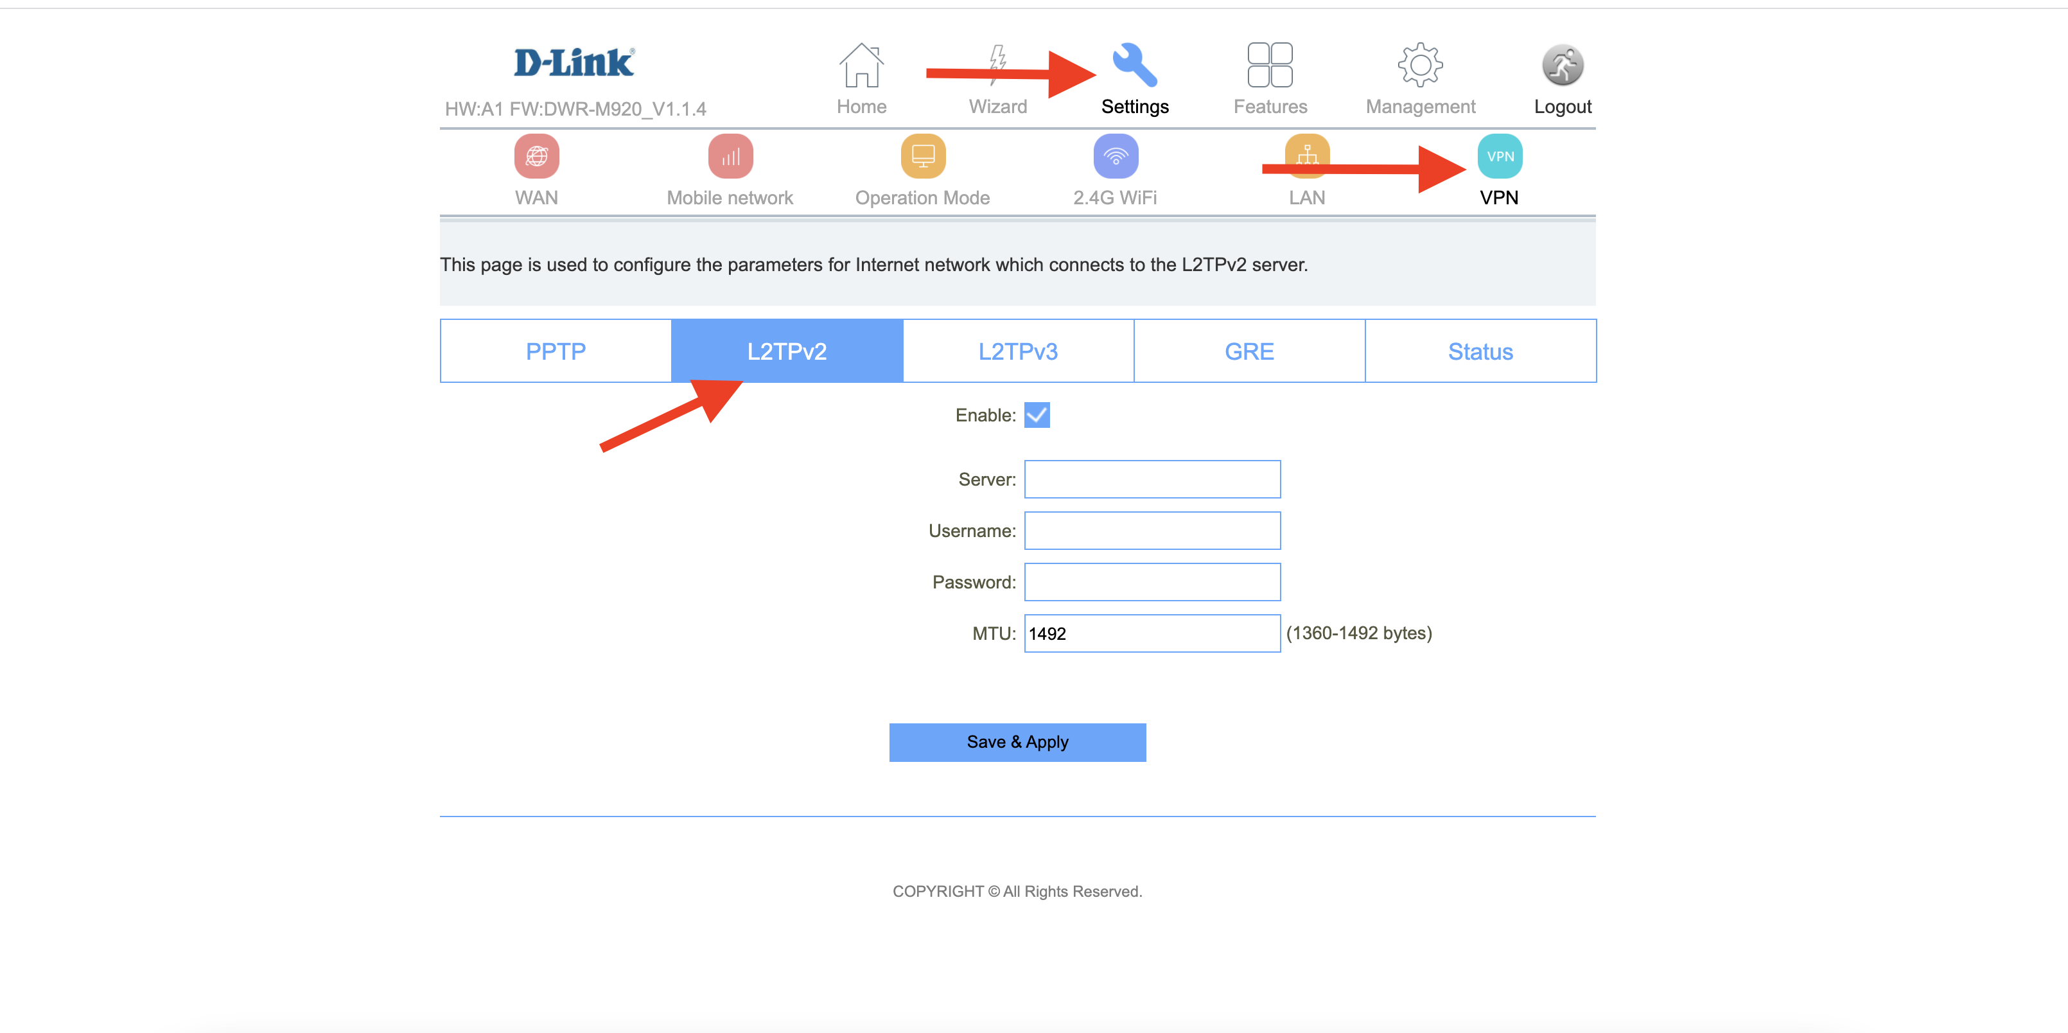This screenshot has width=2068, height=1033.
Task: Open the teal VPN icon
Action: [1499, 157]
